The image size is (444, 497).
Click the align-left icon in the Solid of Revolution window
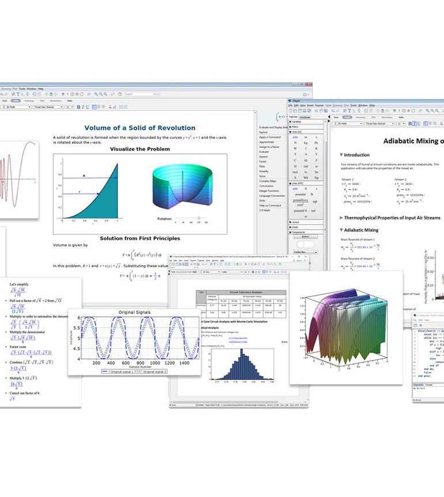94,107
